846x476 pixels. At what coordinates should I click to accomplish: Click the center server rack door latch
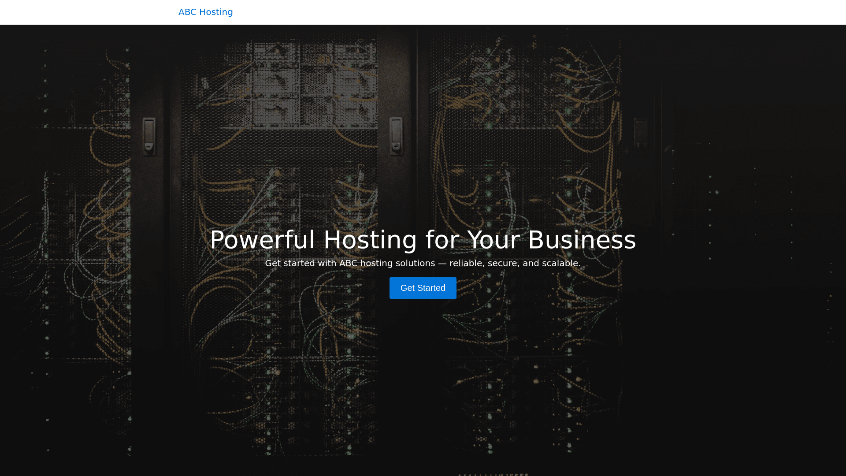[x=396, y=136]
